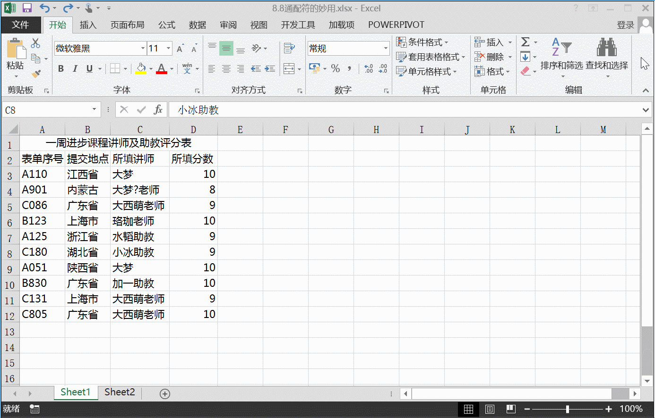Click the AutoSum Σ icon
Viewport: 655px width, 418px height.
[x=526, y=42]
